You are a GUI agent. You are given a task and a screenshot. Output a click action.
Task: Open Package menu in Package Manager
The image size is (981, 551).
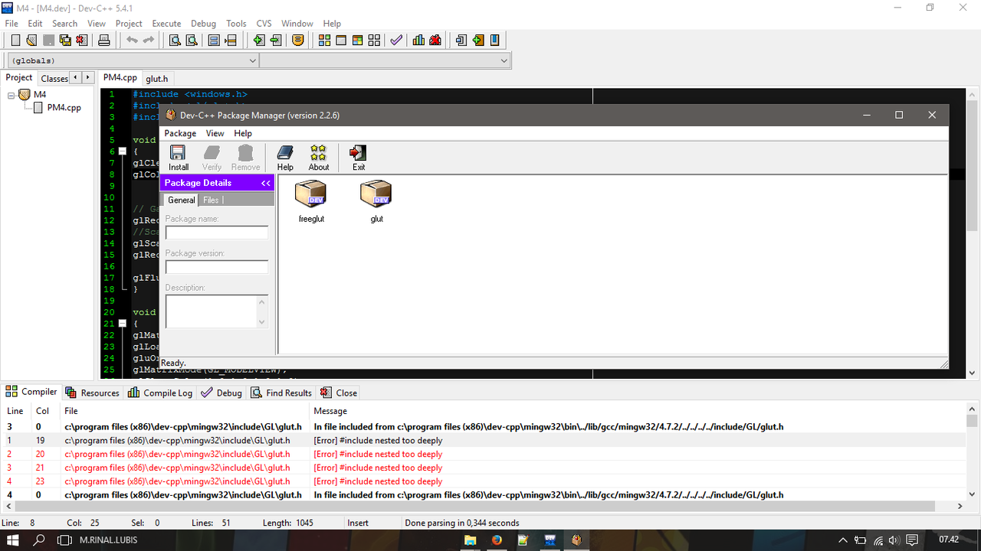coord(180,133)
